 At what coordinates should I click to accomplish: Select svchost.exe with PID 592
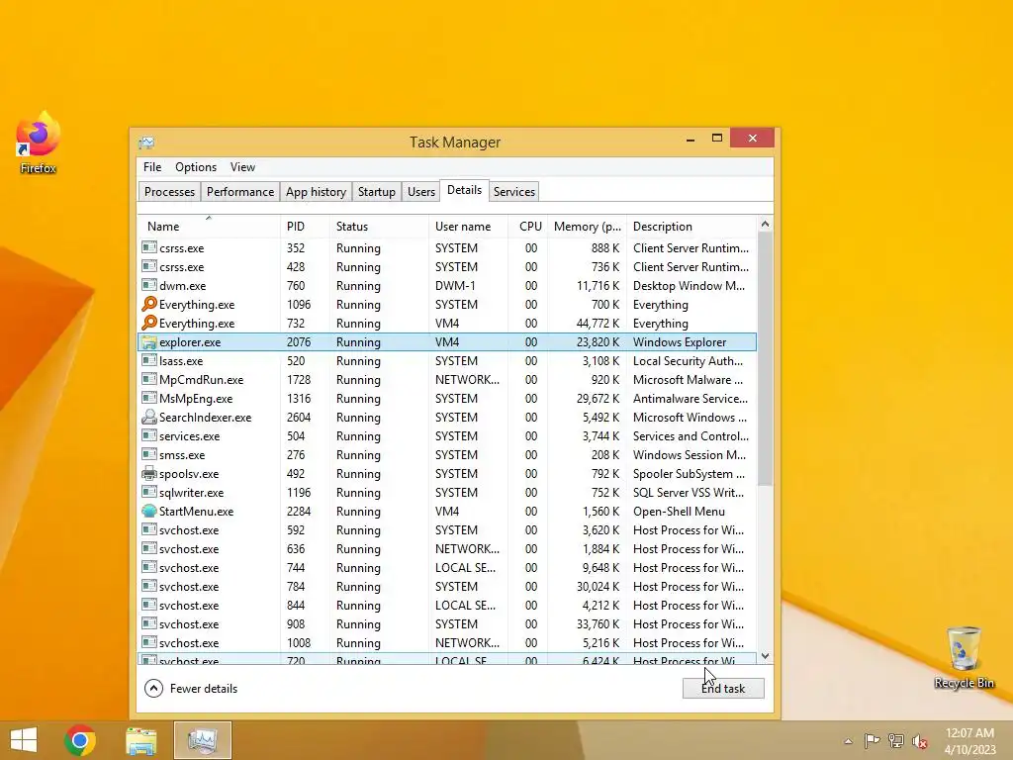pyautogui.click(x=446, y=530)
